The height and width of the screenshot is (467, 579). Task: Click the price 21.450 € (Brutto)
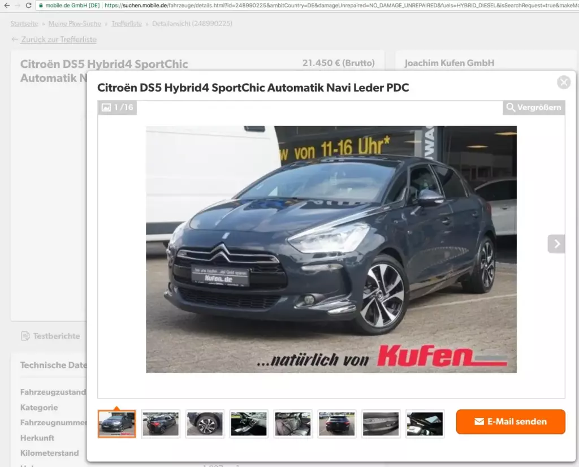(338, 63)
